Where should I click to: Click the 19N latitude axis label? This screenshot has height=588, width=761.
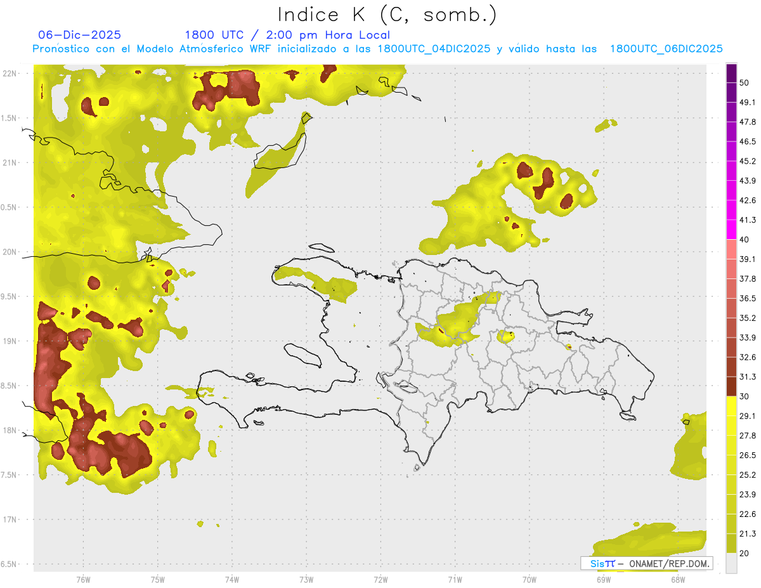coord(11,341)
